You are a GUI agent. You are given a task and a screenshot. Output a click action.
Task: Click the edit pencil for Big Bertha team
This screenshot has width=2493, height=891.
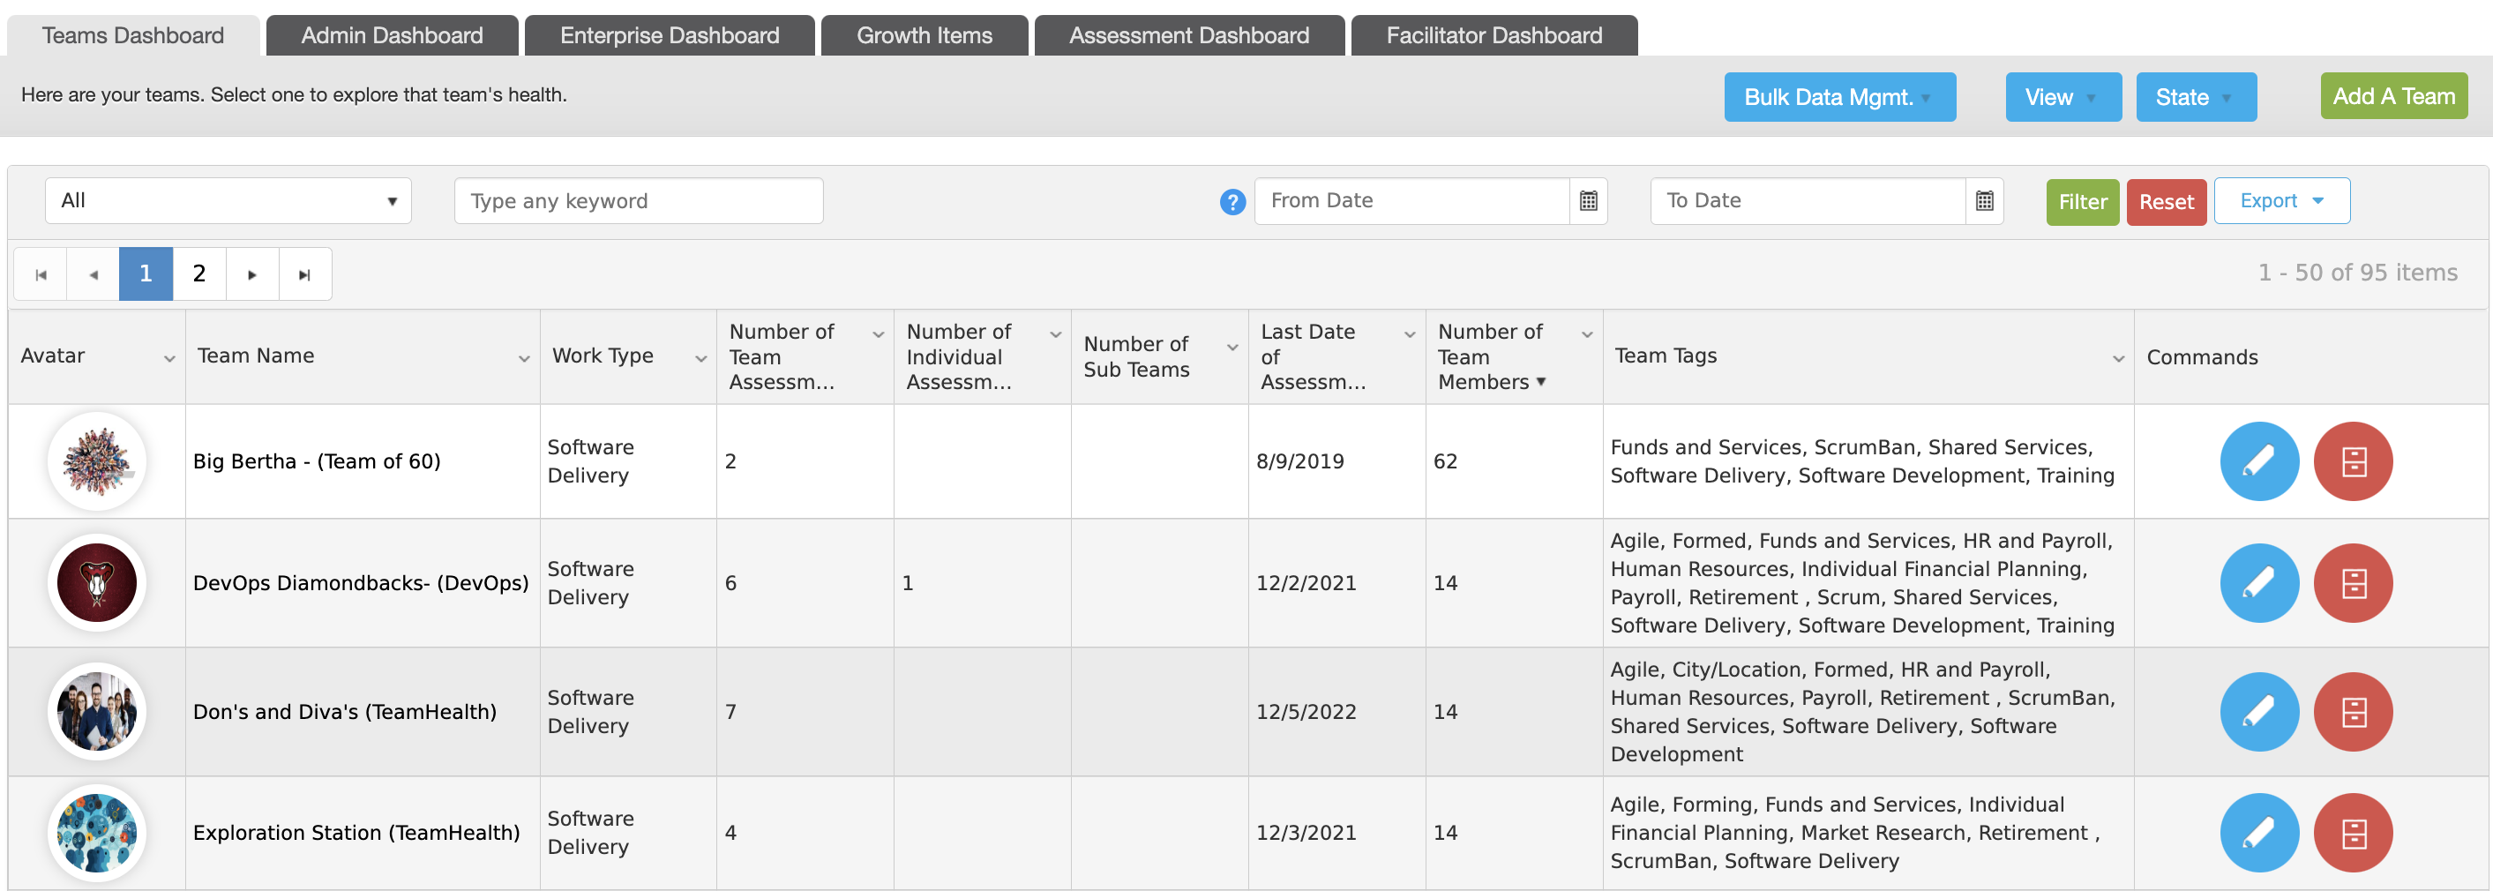pyautogui.click(x=2259, y=461)
